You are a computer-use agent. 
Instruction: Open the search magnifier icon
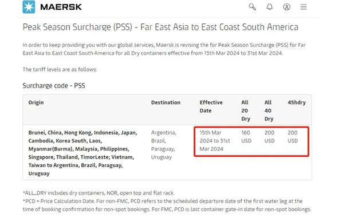[253, 7]
